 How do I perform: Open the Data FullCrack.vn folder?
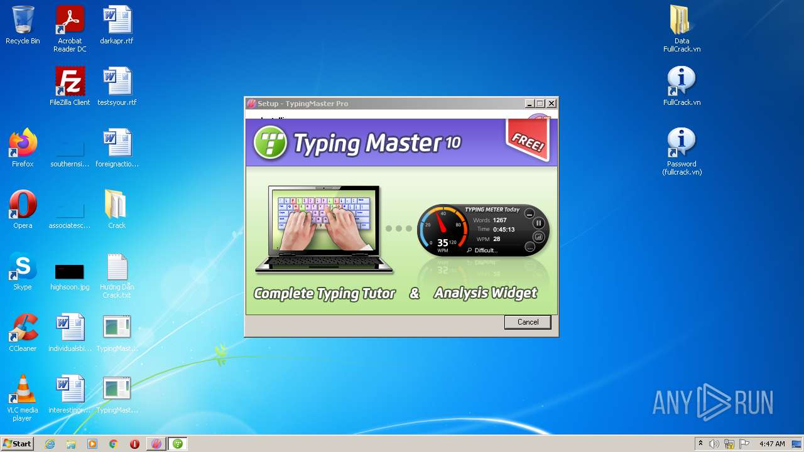point(682,29)
